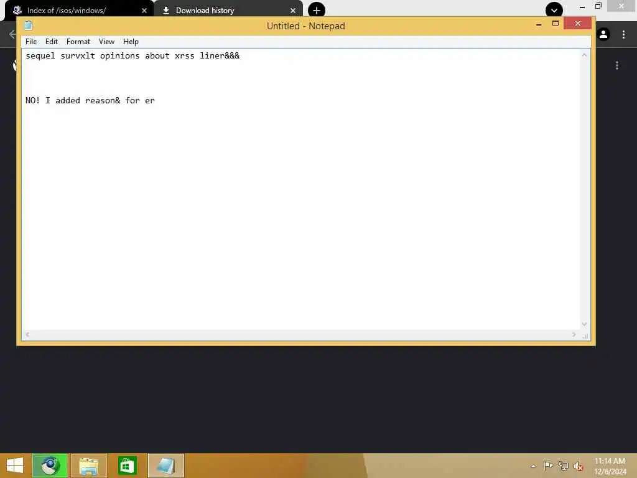Click the vertical scrollbar up arrow in Notepad

point(584,55)
